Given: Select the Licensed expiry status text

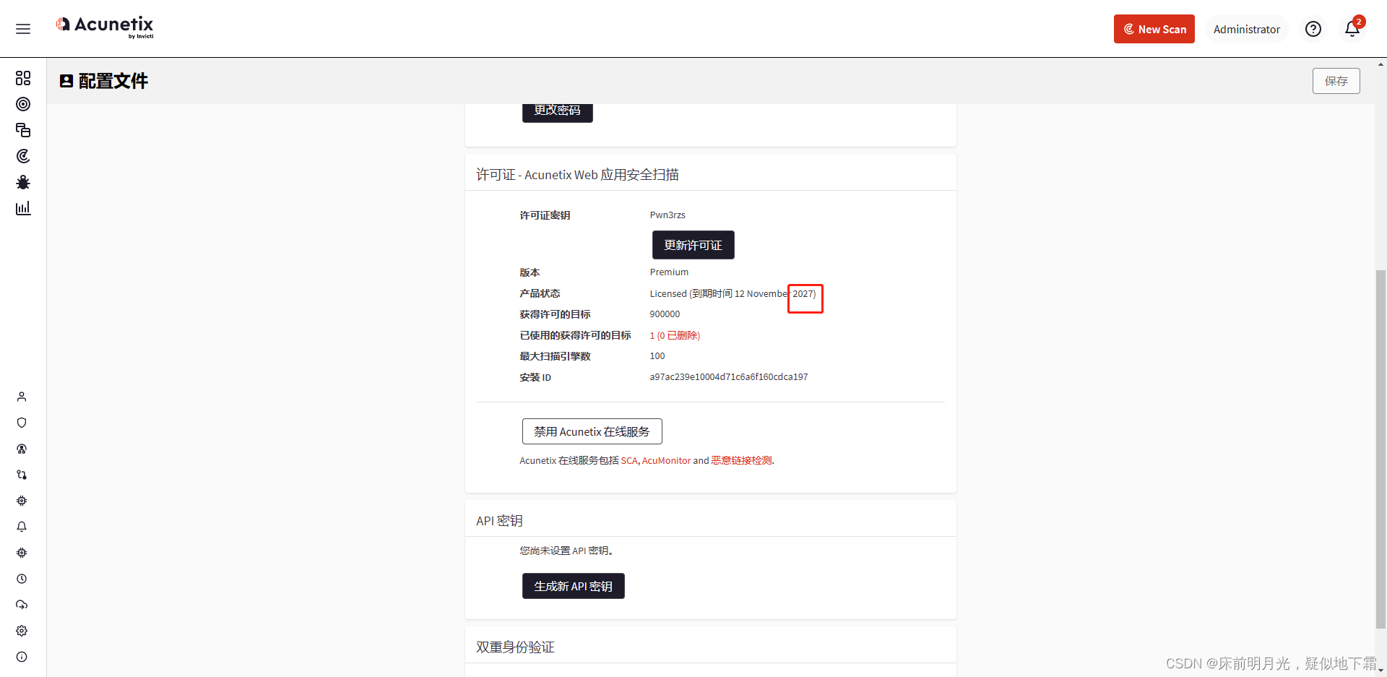Looking at the screenshot, I should (733, 293).
